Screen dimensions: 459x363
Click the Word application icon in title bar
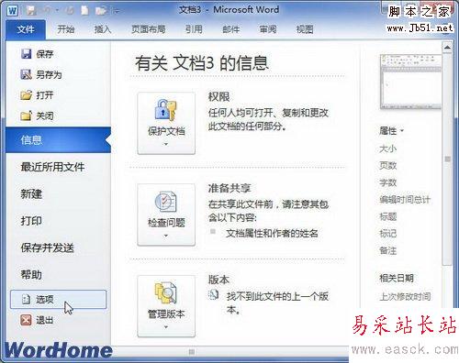12,11
